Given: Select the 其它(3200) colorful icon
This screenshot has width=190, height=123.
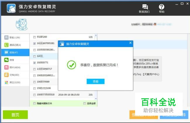Looking at the screenshot, I should 6,82.
